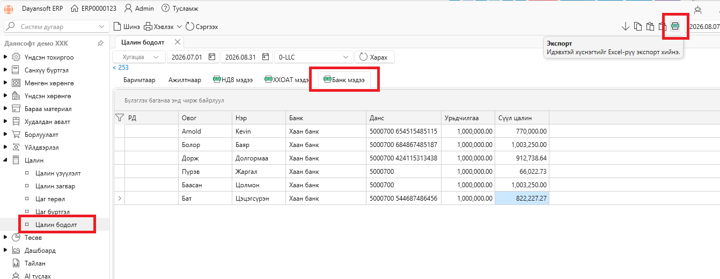Open Тайлан reports in sidebar

tap(35, 263)
